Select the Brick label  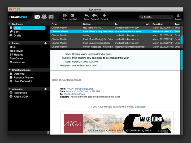pyautogui.click(x=13, y=47)
